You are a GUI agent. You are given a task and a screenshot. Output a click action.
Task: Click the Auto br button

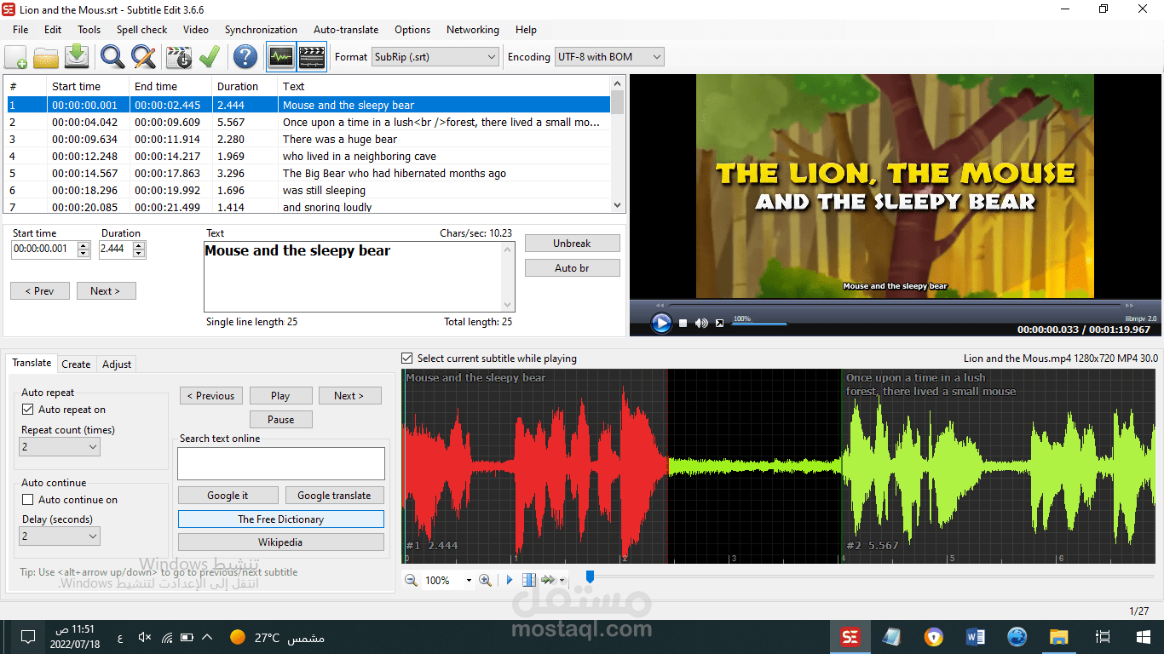coord(572,267)
